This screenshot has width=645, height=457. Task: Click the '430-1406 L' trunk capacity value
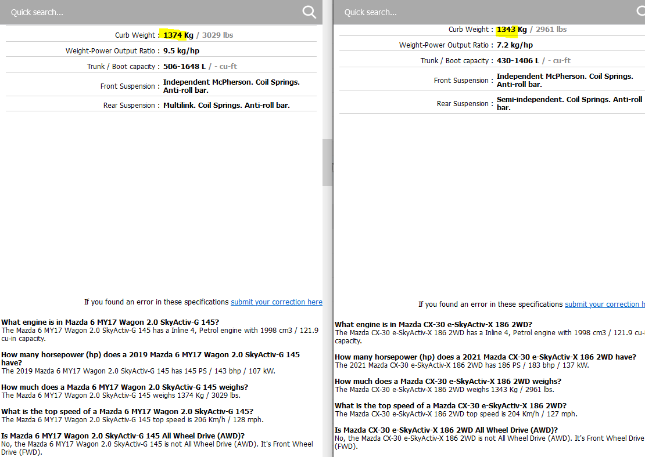[x=518, y=60]
